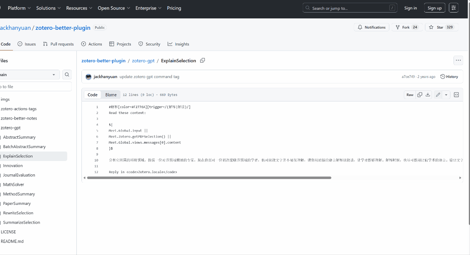This screenshot has width=470, height=255.
Task: Select the Code repository tab
Action: click(x=5, y=44)
